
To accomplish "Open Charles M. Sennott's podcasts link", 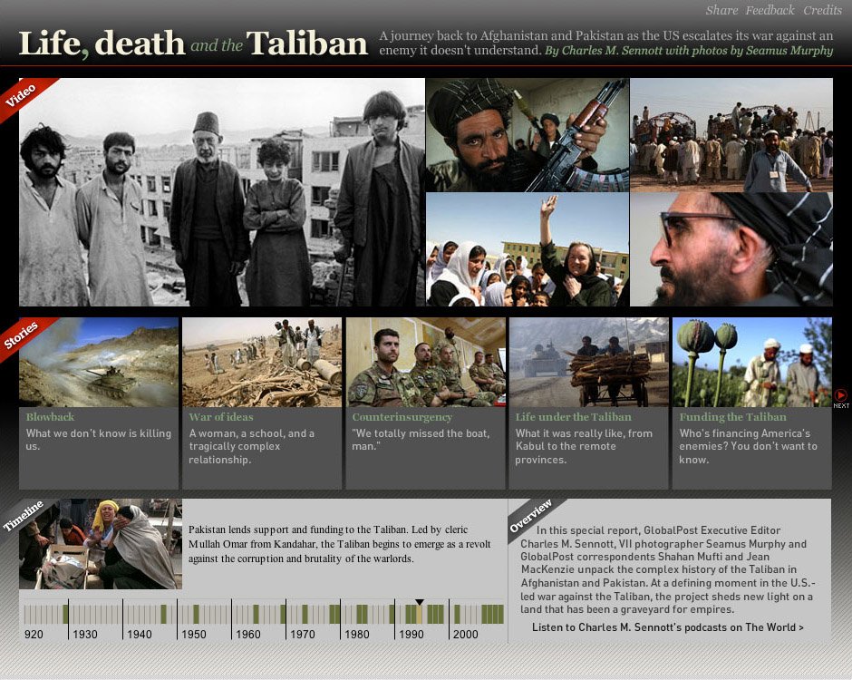I will 668,627.
